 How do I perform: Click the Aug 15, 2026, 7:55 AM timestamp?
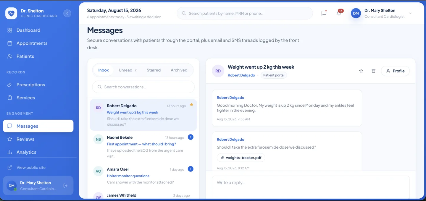tap(233, 119)
